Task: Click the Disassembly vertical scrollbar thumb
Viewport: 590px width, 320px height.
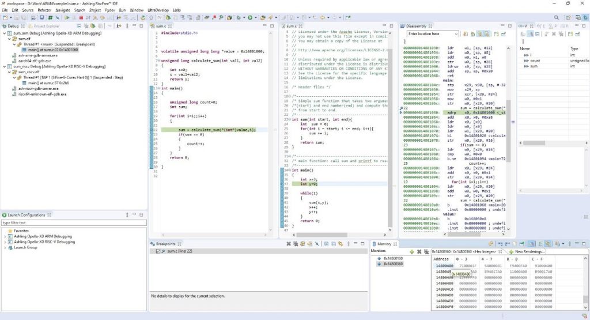Action: tap(508, 131)
